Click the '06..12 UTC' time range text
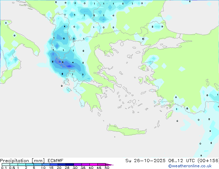 click(x=181, y=161)
